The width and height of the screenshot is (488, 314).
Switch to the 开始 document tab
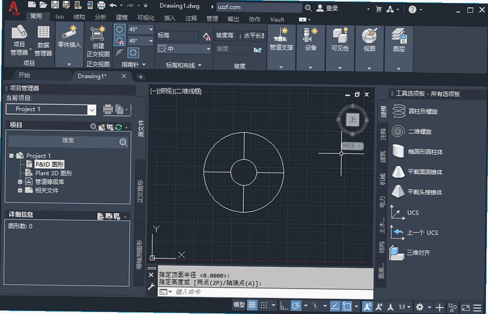click(24, 75)
